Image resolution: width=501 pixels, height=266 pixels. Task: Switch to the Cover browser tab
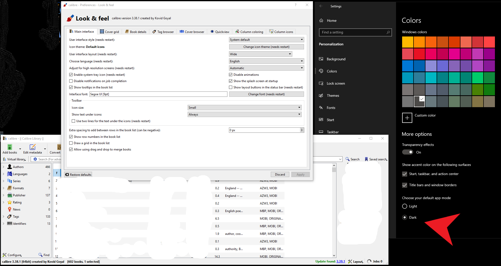tap(192, 32)
